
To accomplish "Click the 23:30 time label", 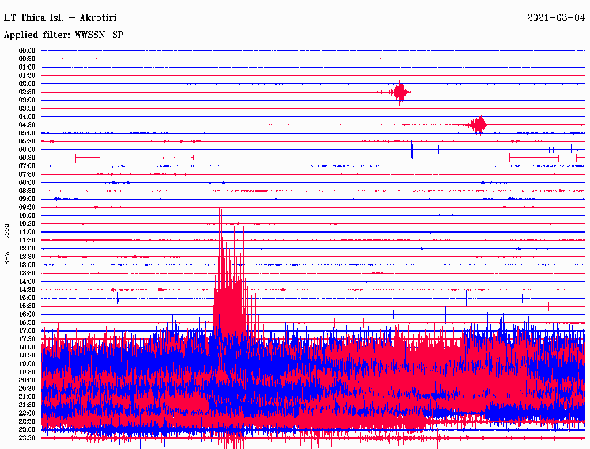I will [x=27, y=438].
